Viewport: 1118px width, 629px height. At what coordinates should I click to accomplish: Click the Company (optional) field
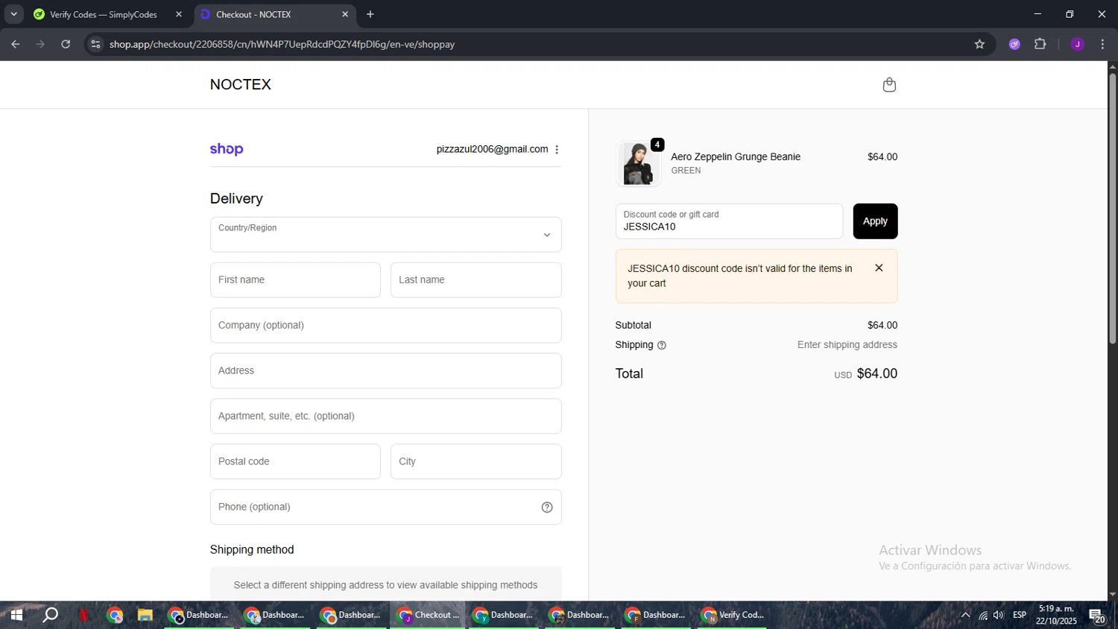385,326
